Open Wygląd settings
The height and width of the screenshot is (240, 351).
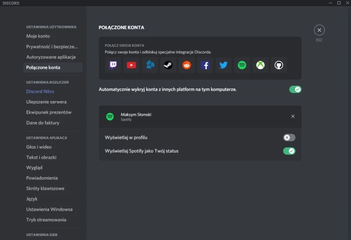point(53,168)
